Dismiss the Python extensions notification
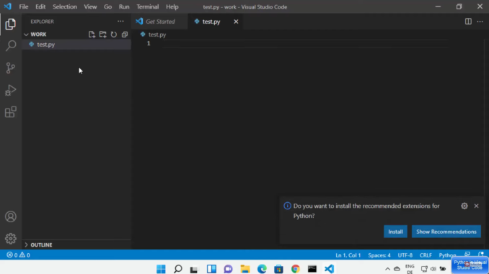The height and width of the screenshot is (274, 489). (x=476, y=206)
